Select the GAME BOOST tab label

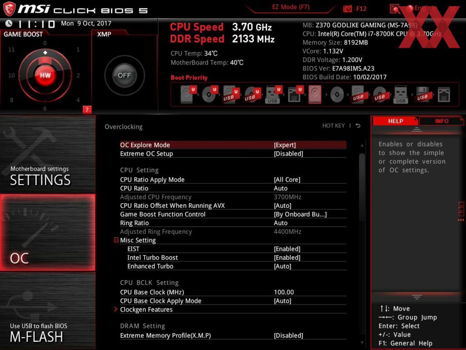(23, 34)
